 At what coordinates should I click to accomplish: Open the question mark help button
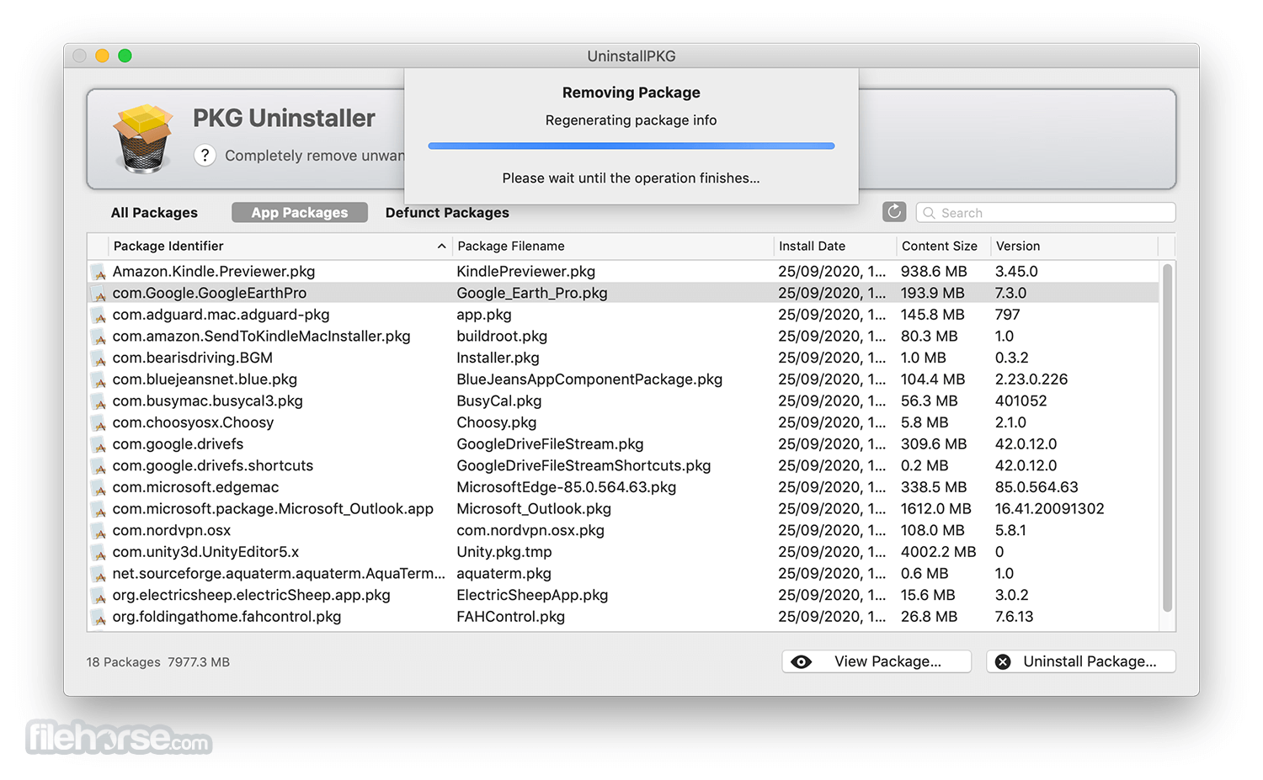[205, 156]
